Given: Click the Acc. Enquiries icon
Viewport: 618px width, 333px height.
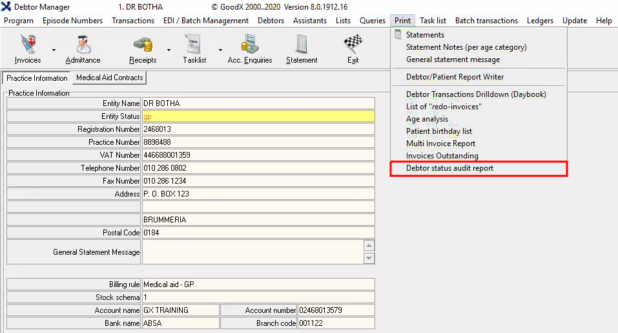Looking at the screenshot, I should (249, 45).
